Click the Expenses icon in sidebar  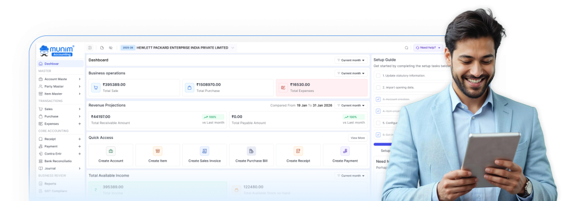tap(41, 123)
